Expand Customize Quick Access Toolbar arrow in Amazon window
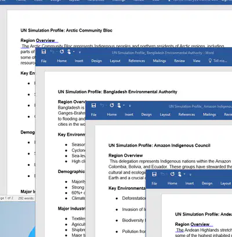The image size is (232, 237). click(x=130, y=106)
